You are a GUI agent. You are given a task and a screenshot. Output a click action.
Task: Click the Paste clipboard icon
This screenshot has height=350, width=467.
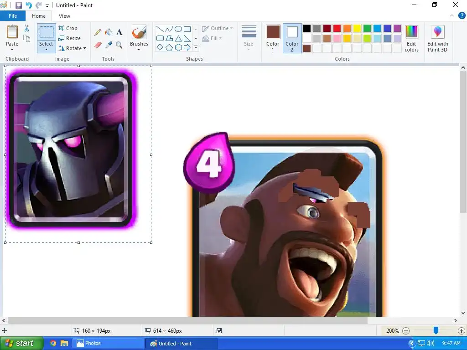tap(12, 31)
